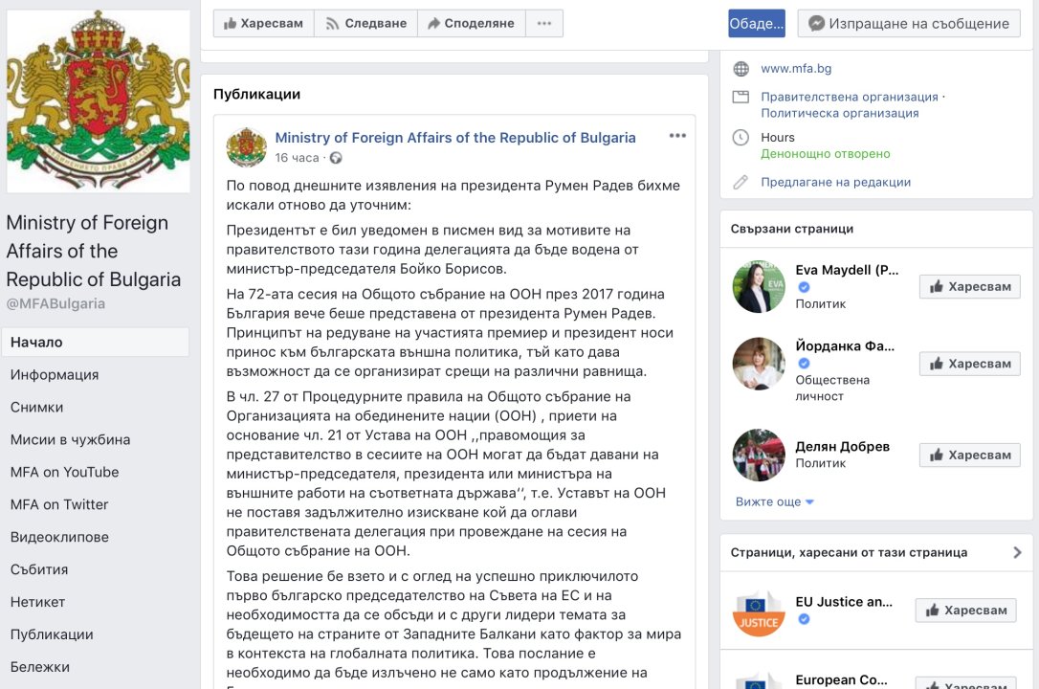The height and width of the screenshot is (689, 1039).
Task: Click chevron next to Страници, харесани от тази страница
Action: coord(1017,552)
